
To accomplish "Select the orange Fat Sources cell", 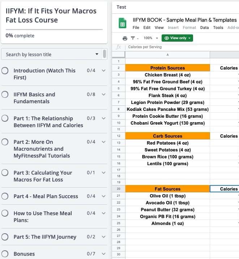I will click(x=168, y=189).
